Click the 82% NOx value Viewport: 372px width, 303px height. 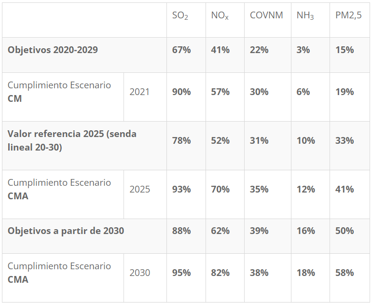coord(220,273)
